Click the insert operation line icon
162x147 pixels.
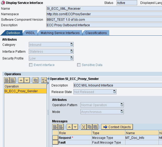point(7,80)
